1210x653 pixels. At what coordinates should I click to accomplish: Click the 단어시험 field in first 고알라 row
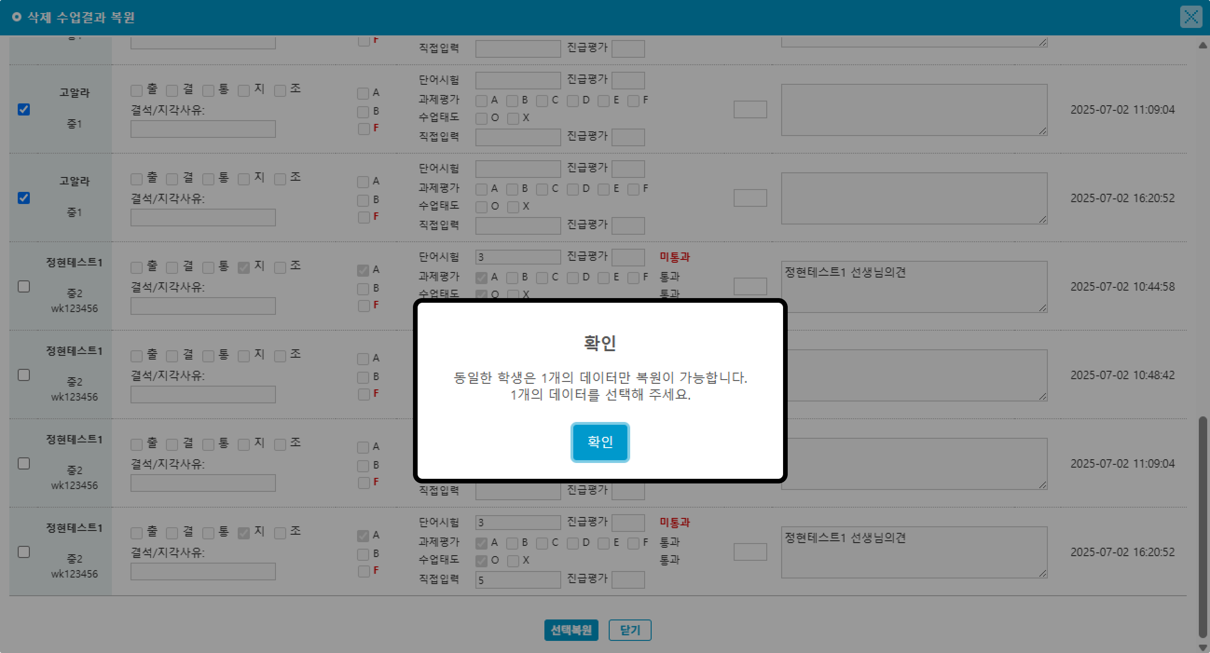click(x=518, y=80)
